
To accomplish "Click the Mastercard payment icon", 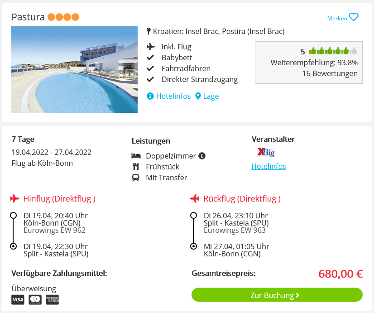I will [x=35, y=299].
